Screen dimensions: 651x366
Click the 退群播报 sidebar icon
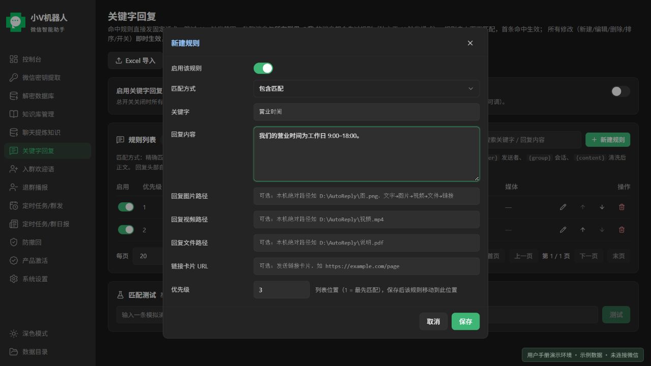(x=14, y=187)
